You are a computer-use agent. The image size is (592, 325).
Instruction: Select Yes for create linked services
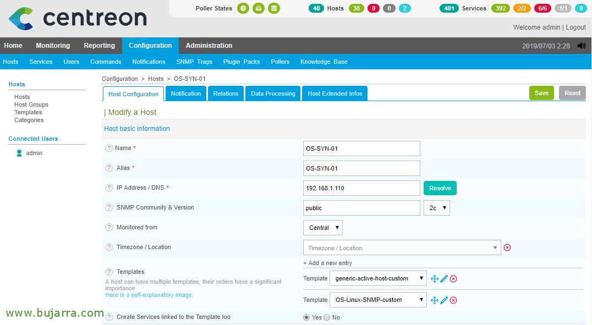pyautogui.click(x=306, y=317)
